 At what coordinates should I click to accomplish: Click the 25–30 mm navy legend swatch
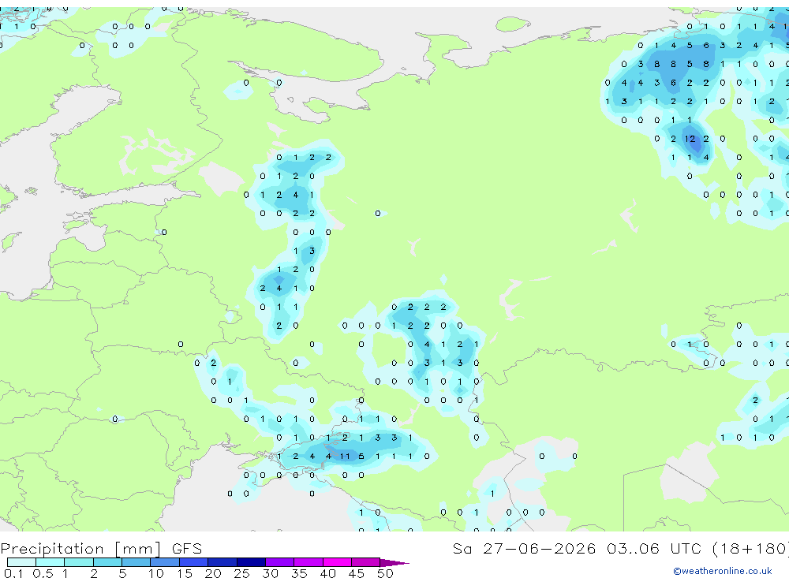pos(251,562)
